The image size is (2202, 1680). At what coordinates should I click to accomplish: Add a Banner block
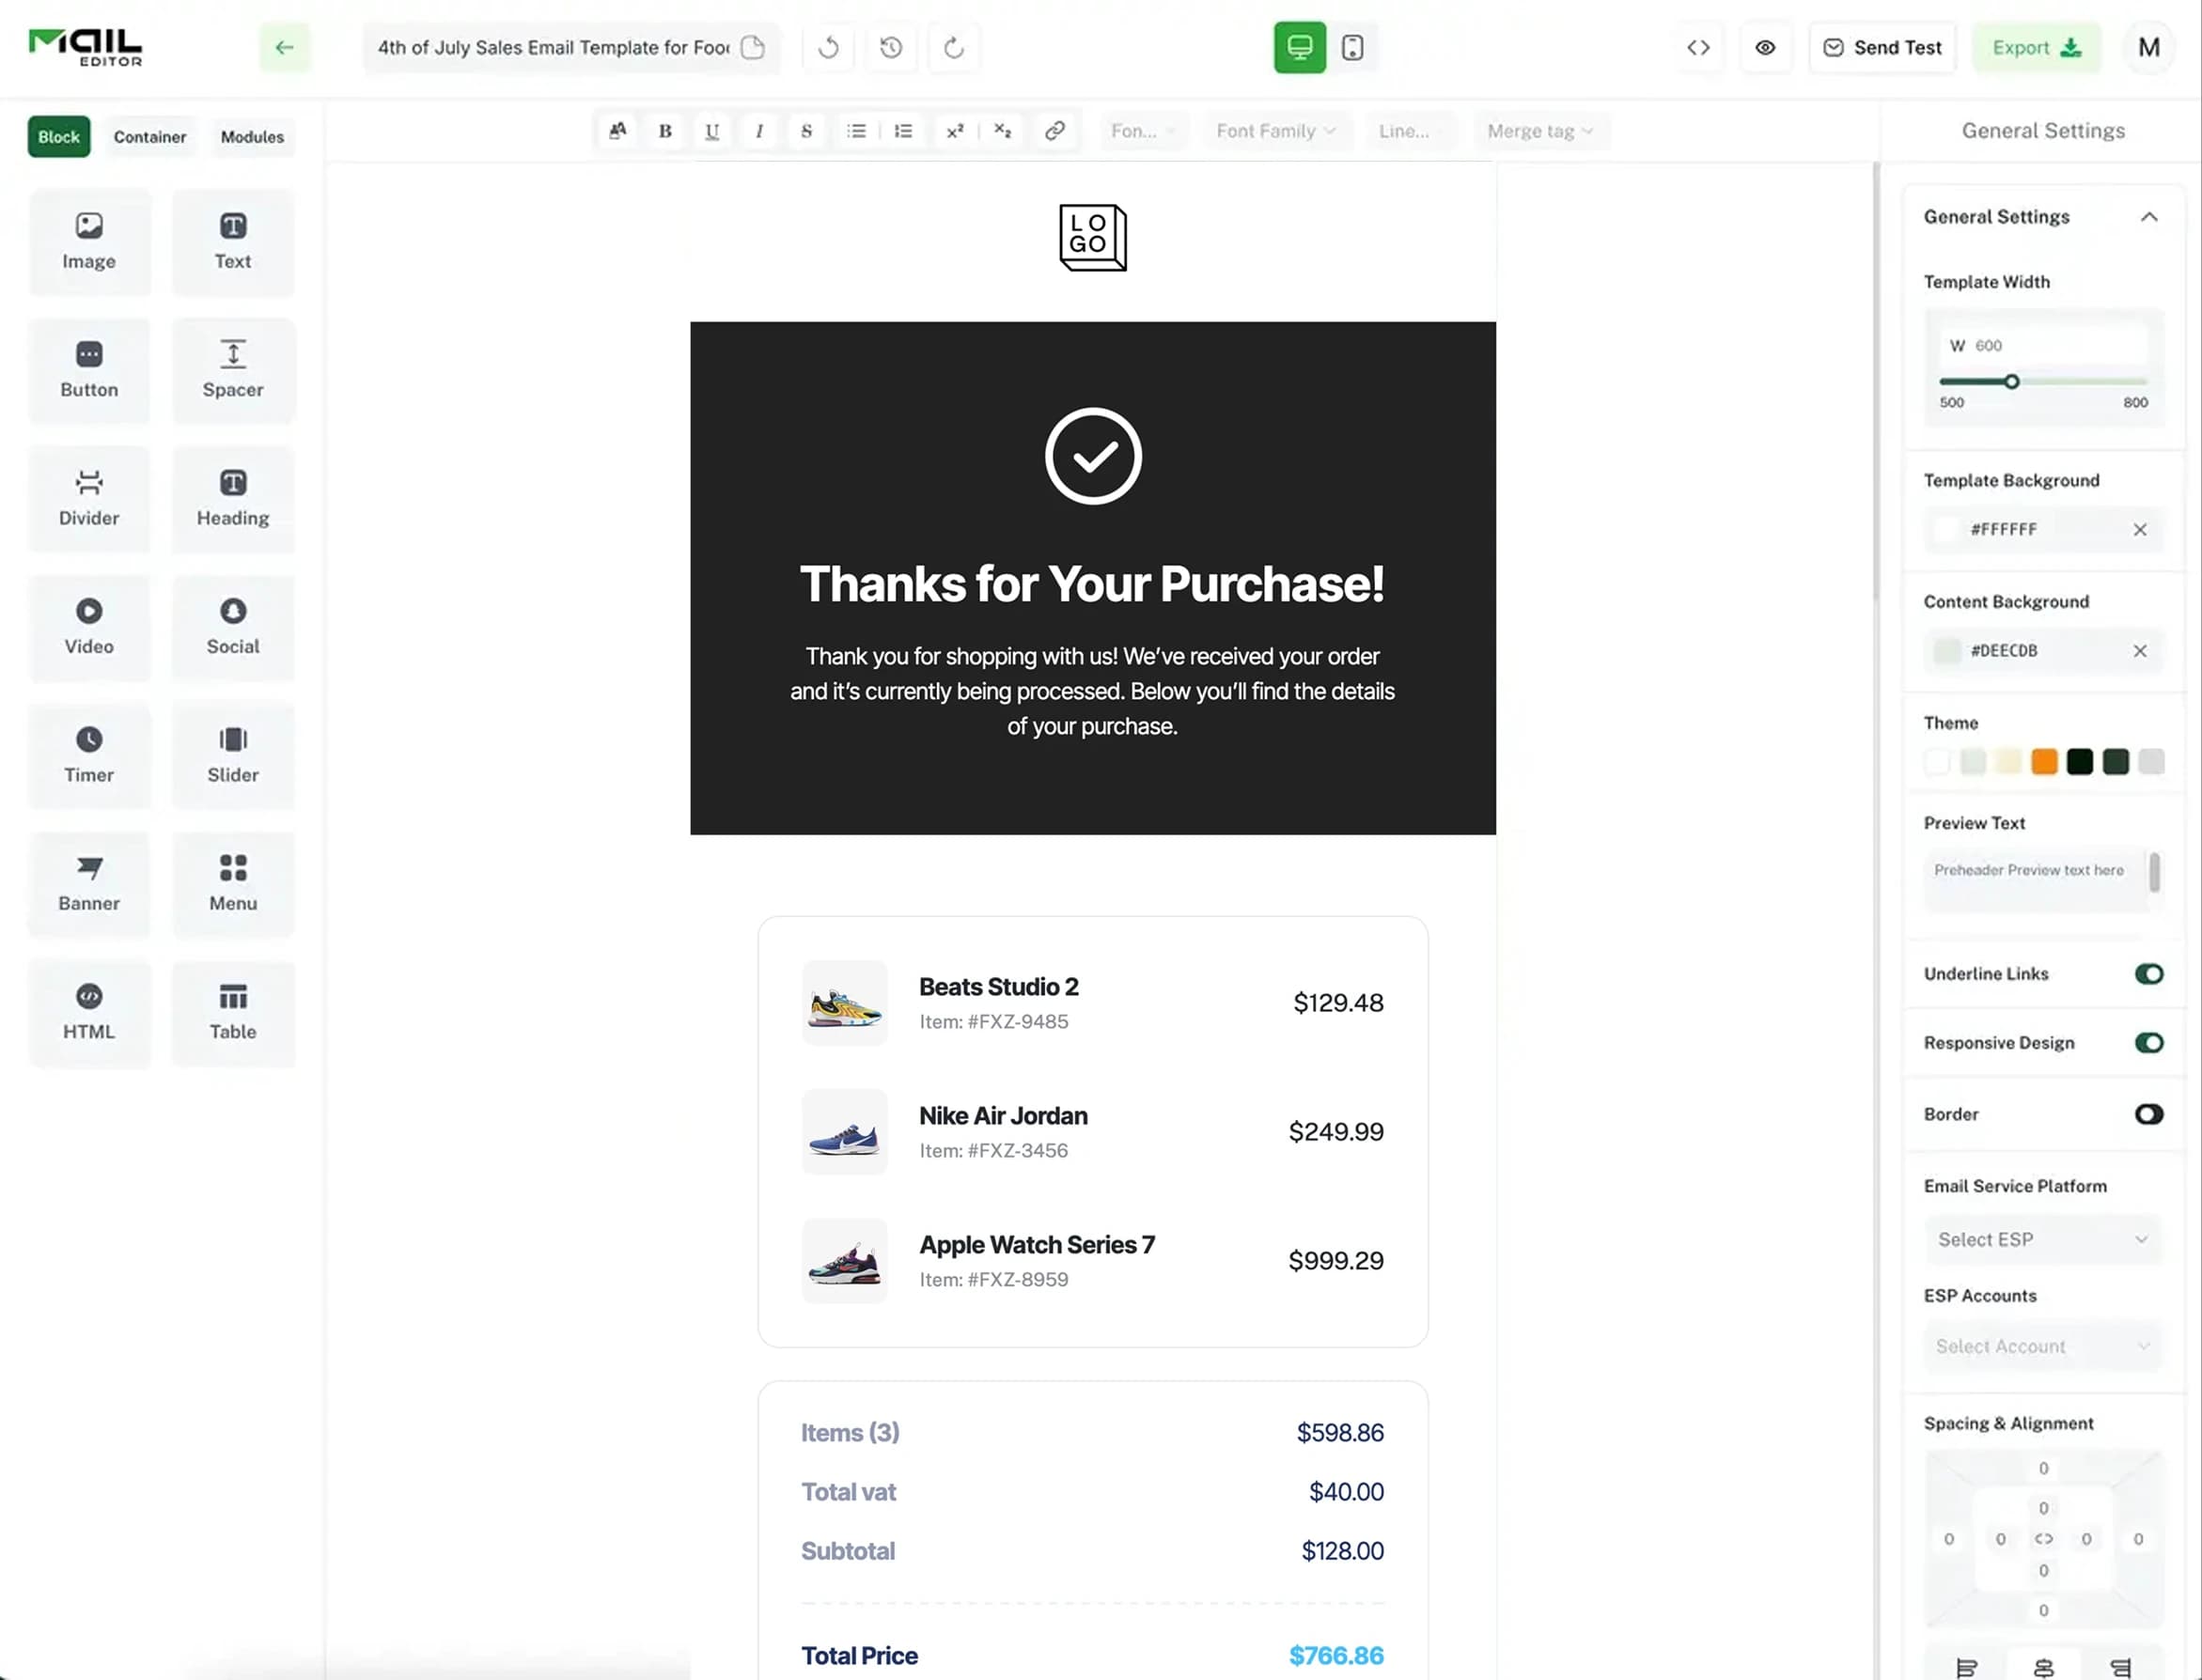click(x=89, y=884)
